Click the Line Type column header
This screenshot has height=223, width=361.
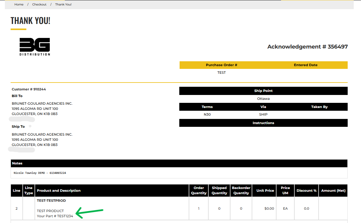tap(29, 191)
